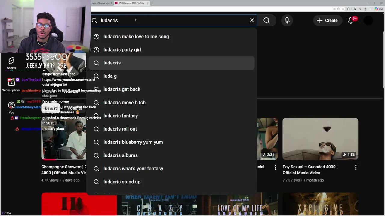Open the Create menu

(327, 20)
